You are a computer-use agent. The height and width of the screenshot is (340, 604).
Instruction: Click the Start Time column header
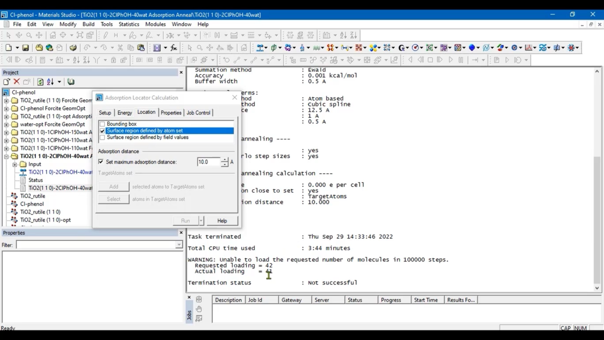pos(426,300)
